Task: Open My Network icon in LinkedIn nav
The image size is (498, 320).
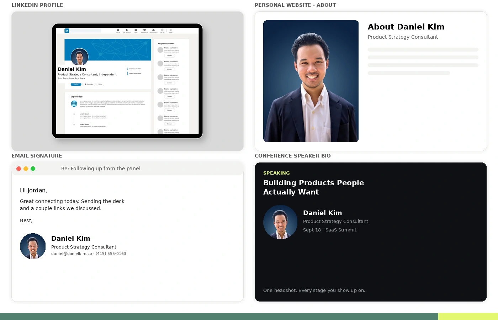Action: pyautogui.click(x=127, y=31)
